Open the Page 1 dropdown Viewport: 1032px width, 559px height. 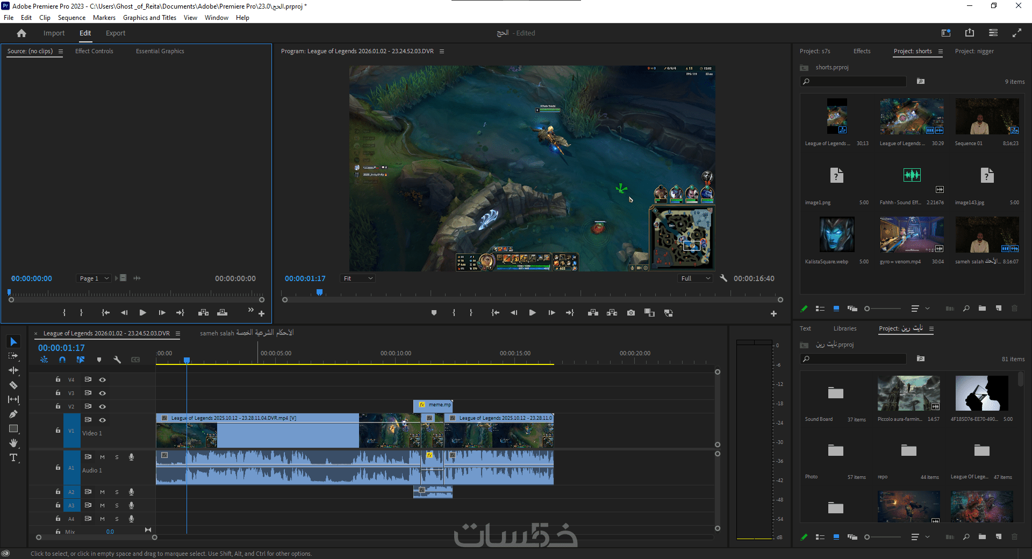[94, 278]
